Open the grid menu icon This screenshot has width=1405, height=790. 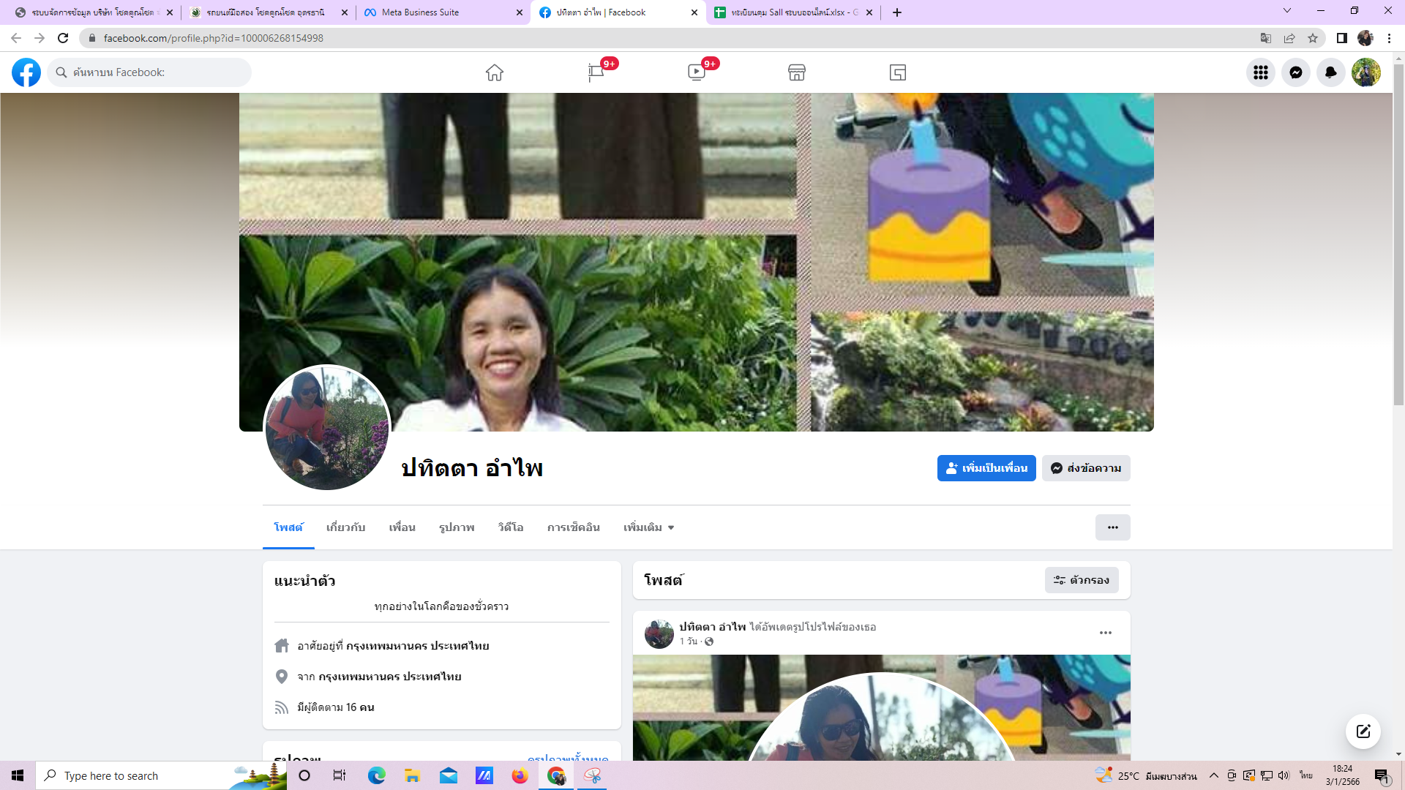click(x=1261, y=72)
